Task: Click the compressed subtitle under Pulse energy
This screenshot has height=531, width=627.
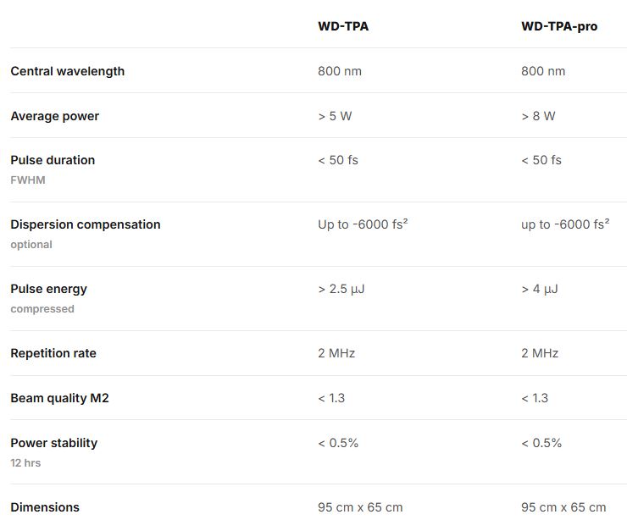Action: (x=42, y=309)
